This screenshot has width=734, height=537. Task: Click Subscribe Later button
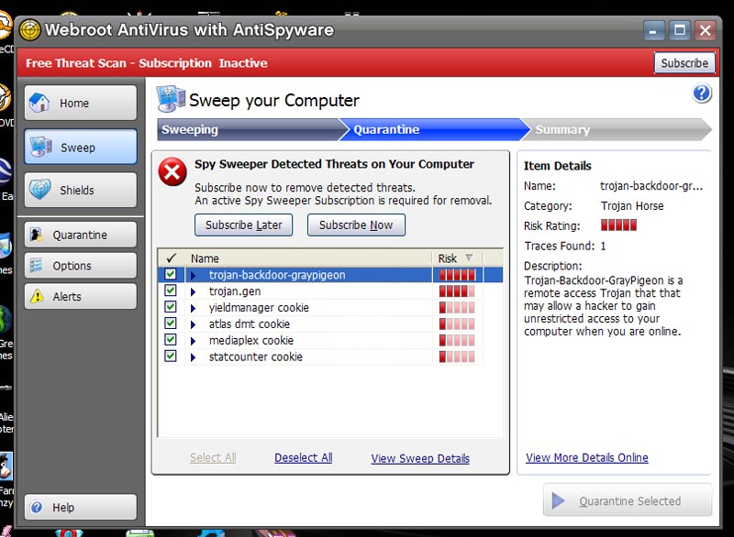pyautogui.click(x=243, y=225)
